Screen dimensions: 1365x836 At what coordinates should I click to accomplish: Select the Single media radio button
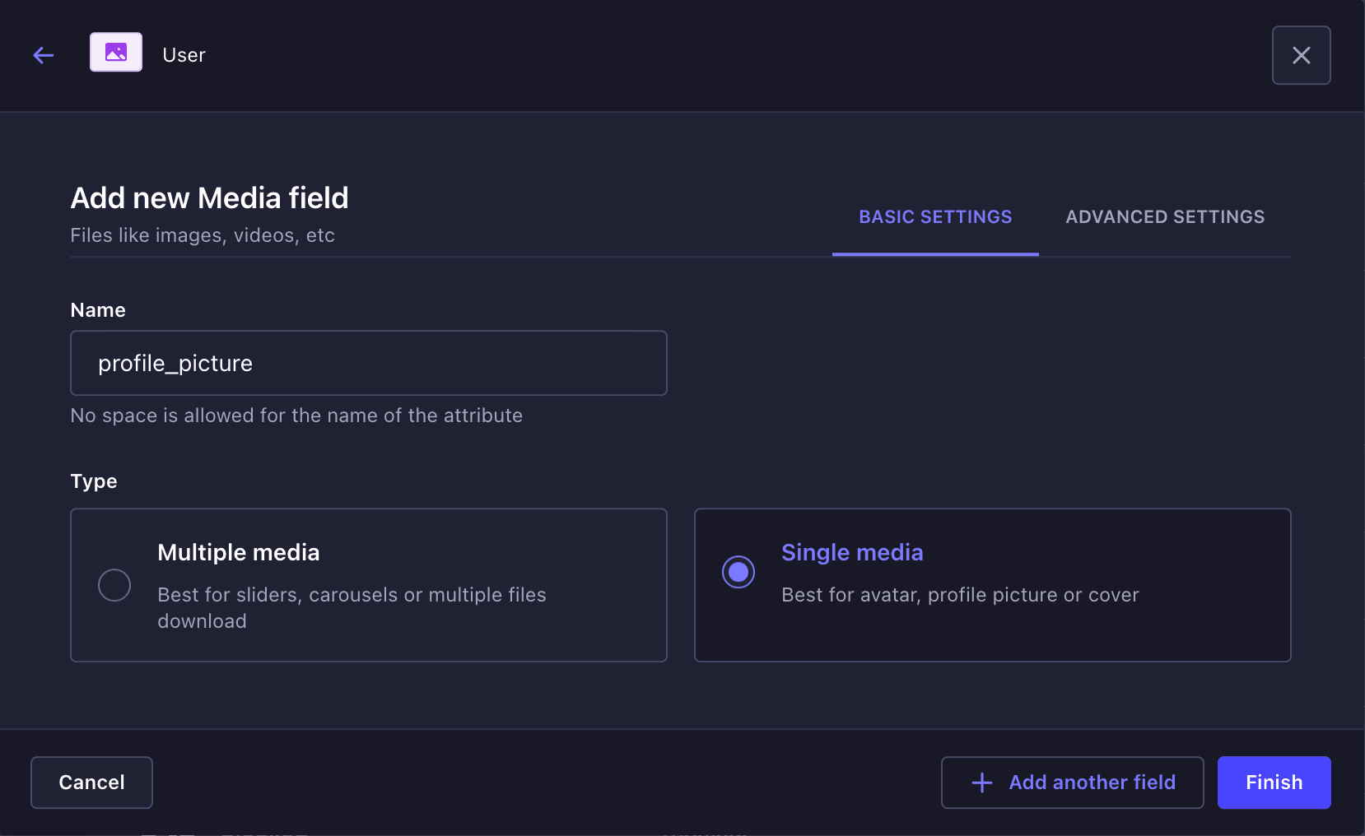(x=738, y=572)
